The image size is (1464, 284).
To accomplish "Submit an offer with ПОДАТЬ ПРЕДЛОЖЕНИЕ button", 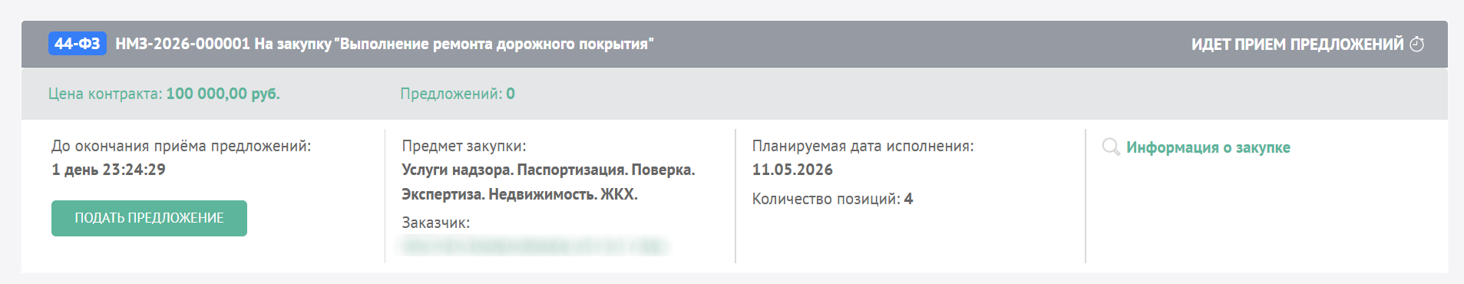I will coord(149,218).
